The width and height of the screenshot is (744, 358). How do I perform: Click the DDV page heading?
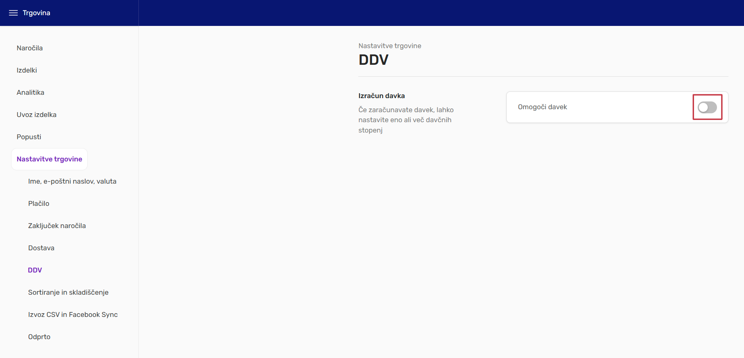(373, 60)
